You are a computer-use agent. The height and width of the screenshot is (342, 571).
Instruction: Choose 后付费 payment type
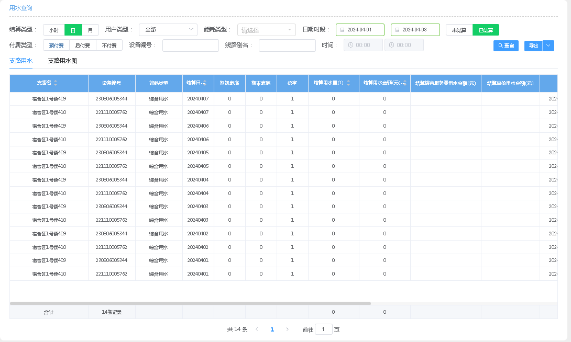coord(83,45)
